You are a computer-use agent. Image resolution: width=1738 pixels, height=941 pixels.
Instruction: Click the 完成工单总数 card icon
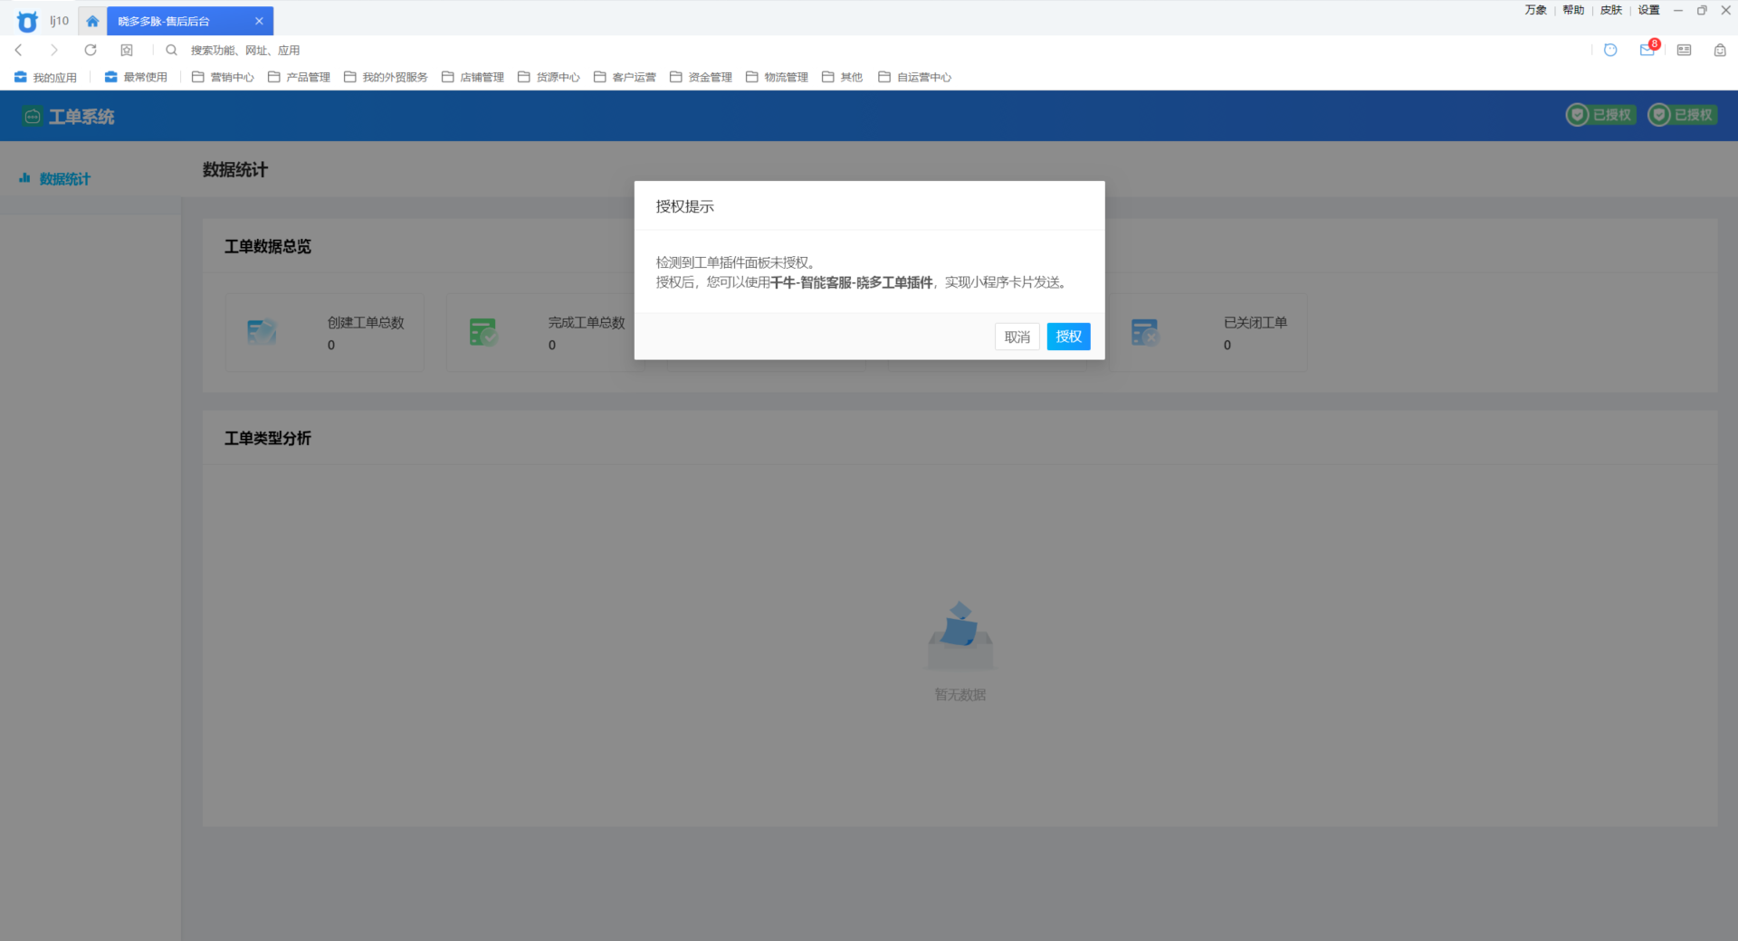(x=482, y=332)
